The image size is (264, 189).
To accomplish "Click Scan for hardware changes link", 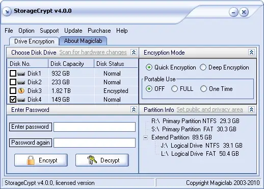I will (93, 52).
